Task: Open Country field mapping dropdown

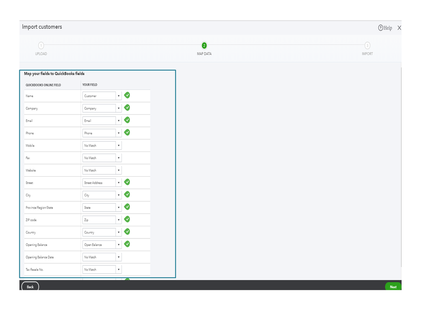Action: pyautogui.click(x=102, y=232)
